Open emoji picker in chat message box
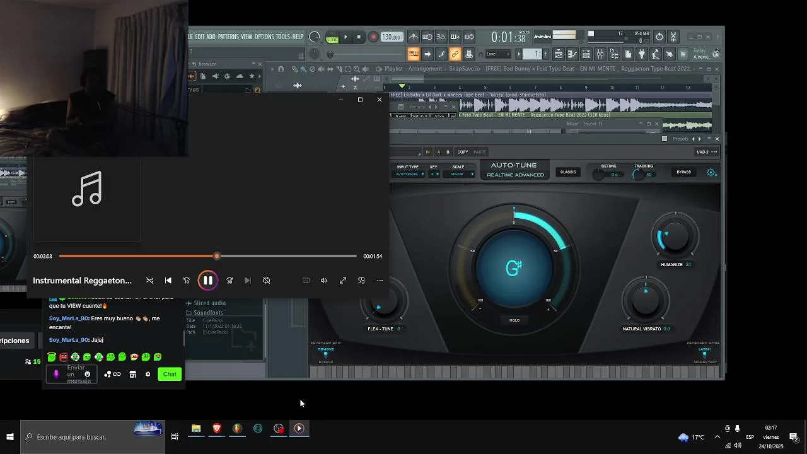807x454 pixels. [x=87, y=374]
